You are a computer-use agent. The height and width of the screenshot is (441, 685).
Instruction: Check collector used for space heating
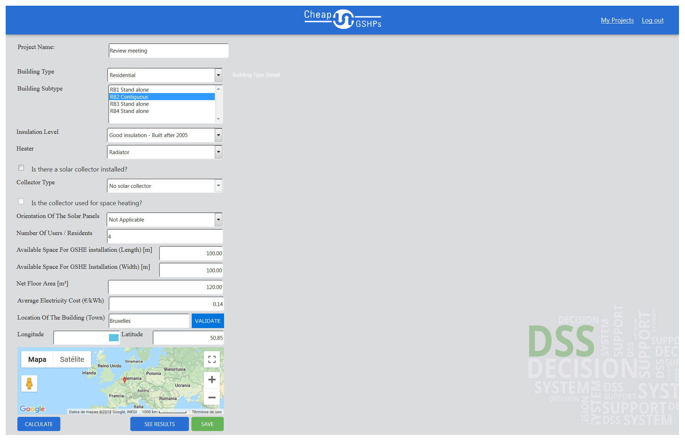coord(21,202)
